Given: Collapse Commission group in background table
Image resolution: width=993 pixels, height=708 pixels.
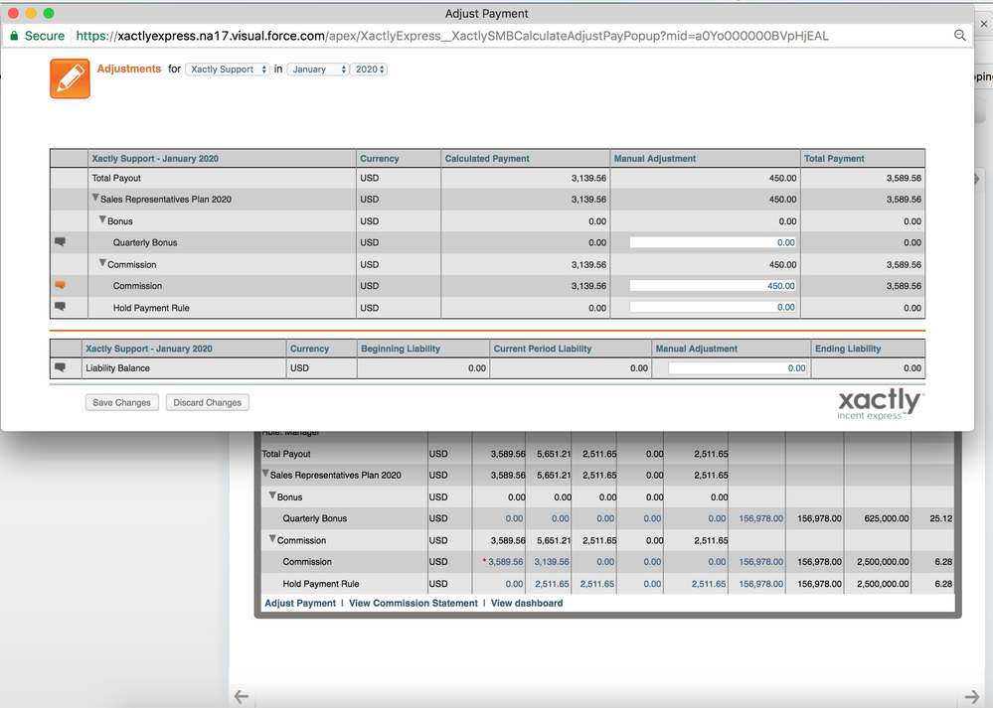Looking at the screenshot, I should click(272, 539).
